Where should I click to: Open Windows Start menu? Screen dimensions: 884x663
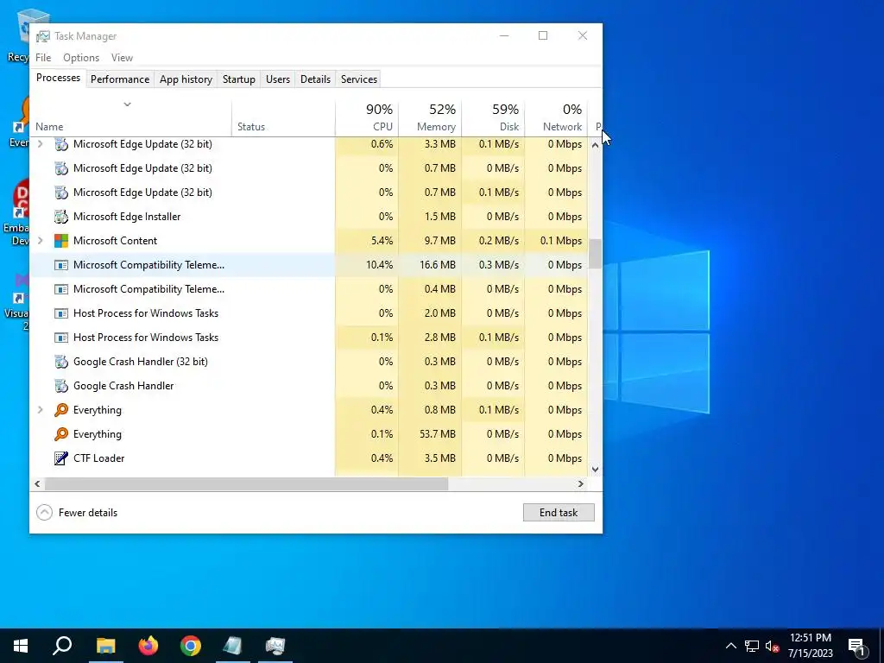[21, 646]
